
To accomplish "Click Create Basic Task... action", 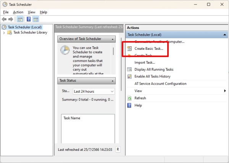I will 149,49.
